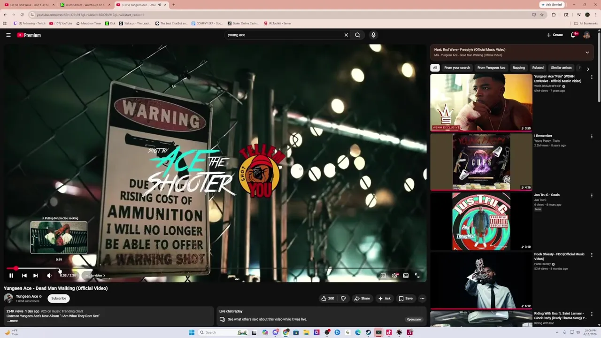The height and width of the screenshot is (338, 601).
Task: Select 'From Yungeen Ace' chip
Action: click(491, 68)
